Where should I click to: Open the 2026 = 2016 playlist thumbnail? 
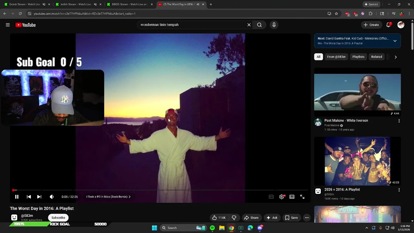[357, 161]
